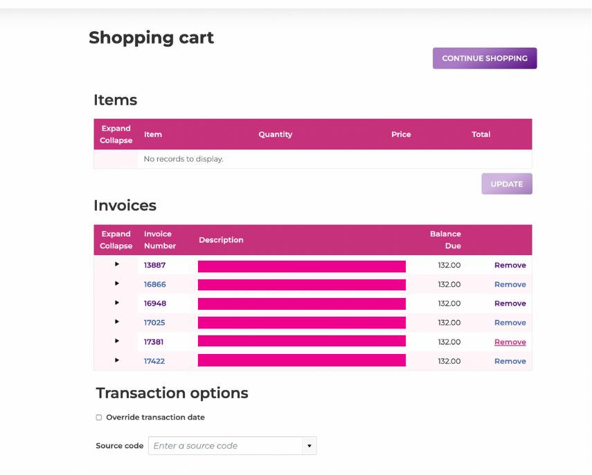Click the Update button
Viewport: 592px width, 475px height.
tap(506, 184)
